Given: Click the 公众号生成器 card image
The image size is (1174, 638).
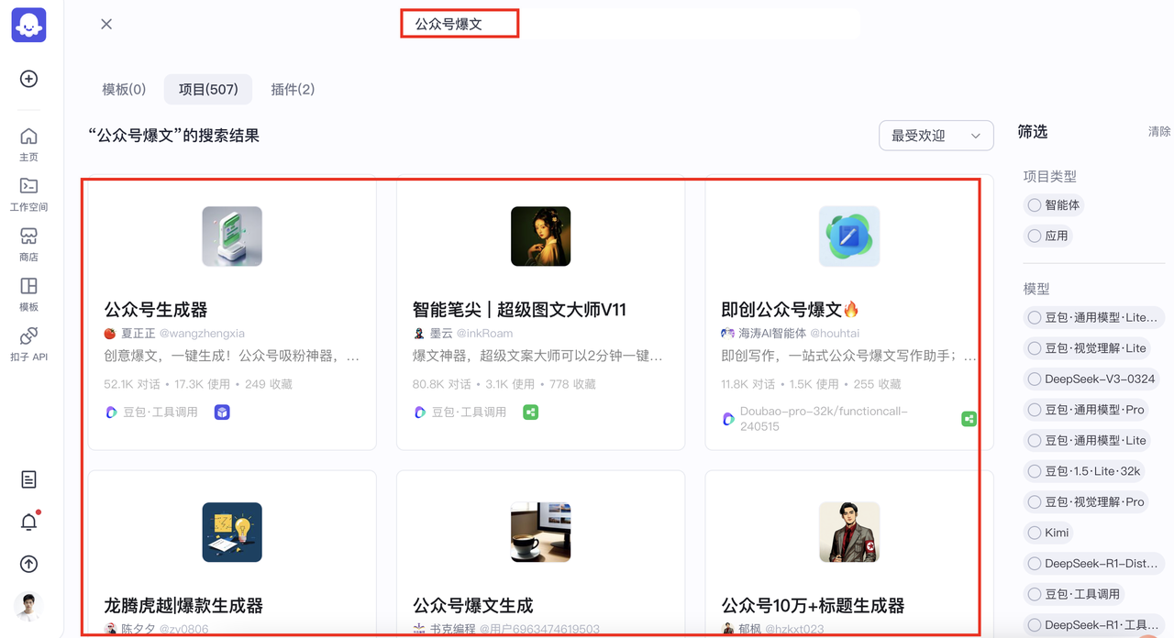Looking at the screenshot, I should coord(232,236).
